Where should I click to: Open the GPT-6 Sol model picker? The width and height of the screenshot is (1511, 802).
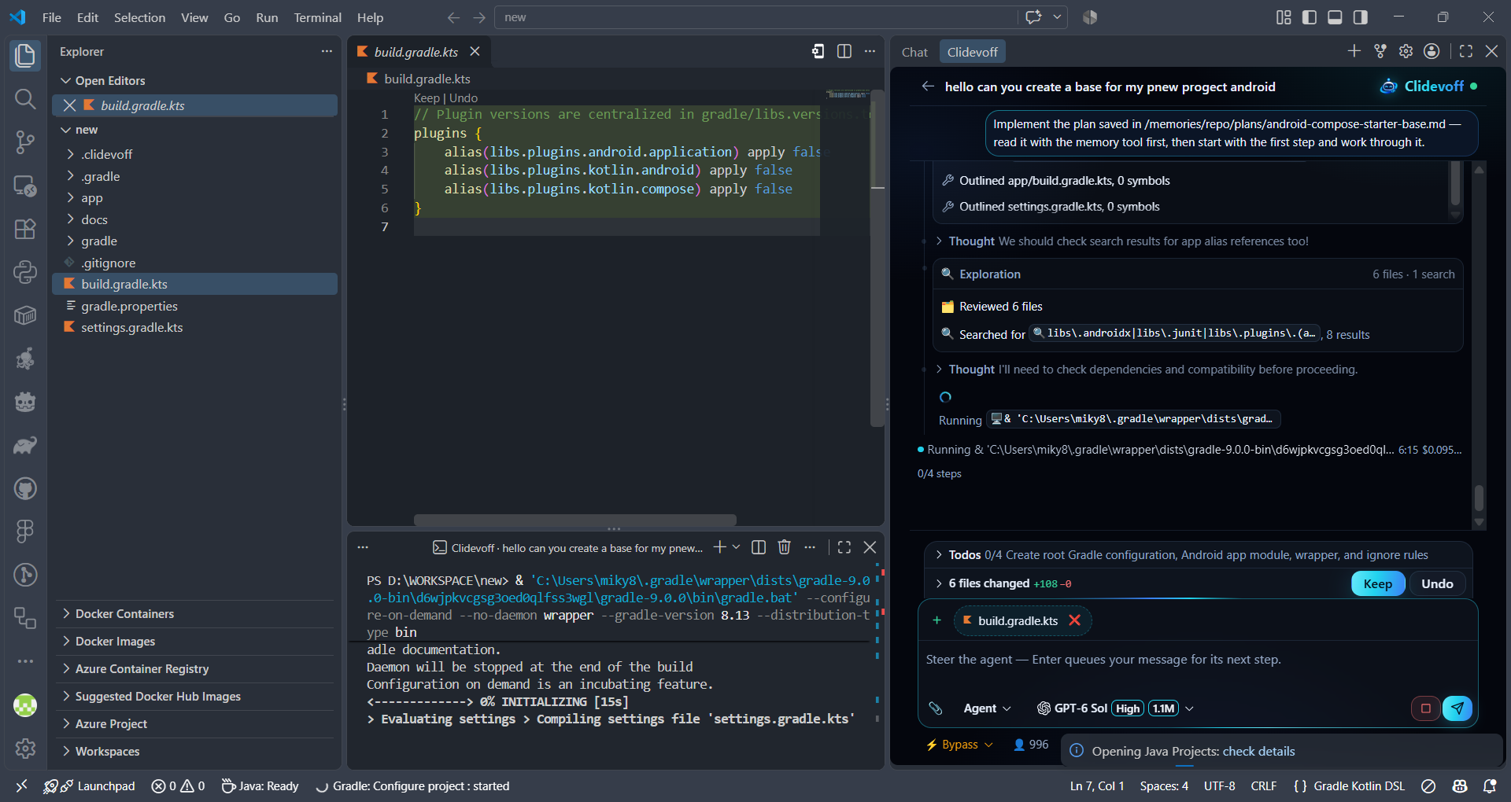pyautogui.click(x=1114, y=708)
